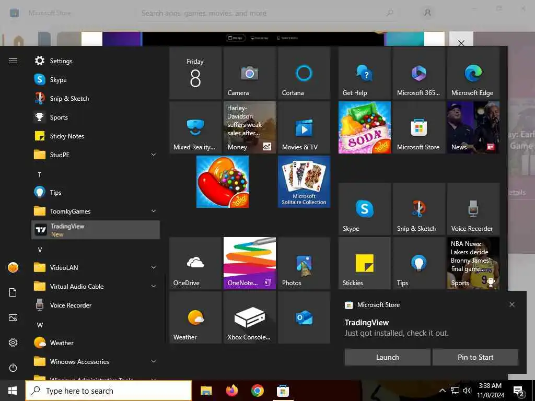Open the Stickies tile

[364, 263]
